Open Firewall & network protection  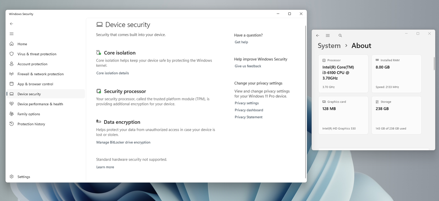[x=45, y=74]
